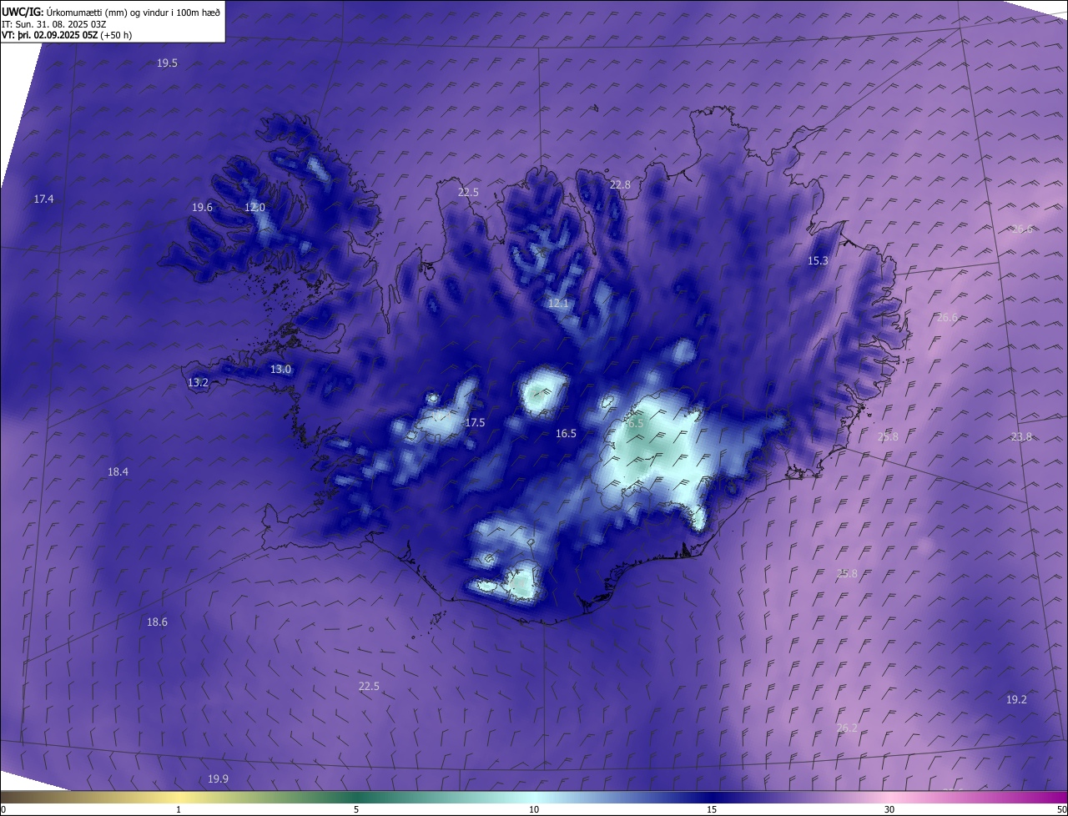The height and width of the screenshot is (816, 1068).
Task: Click the colorbar tick label 5
Action: pyautogui.click(x=356, y=809)
